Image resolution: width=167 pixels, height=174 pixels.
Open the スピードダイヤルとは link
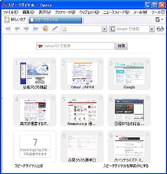click(x=28, y=166)
